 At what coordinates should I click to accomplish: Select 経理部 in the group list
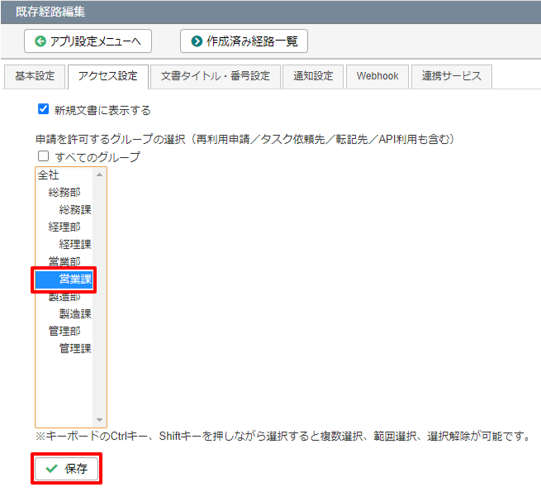click(x=64, y=227)
